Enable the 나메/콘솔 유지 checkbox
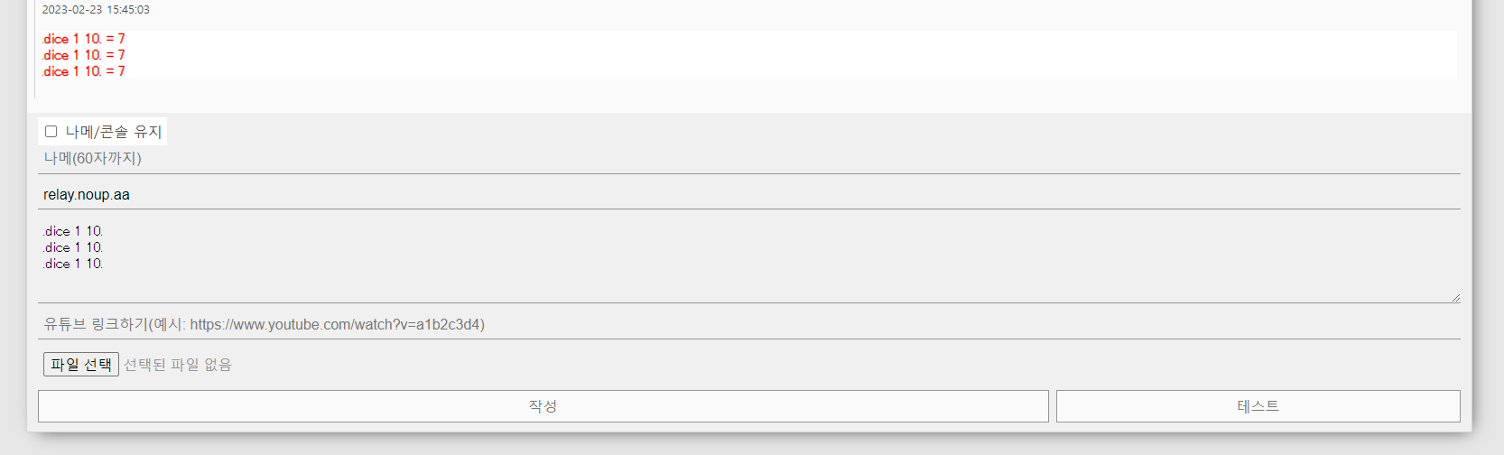The width and height of the screenshot is (1504, 455). click(x=51, y=132)
